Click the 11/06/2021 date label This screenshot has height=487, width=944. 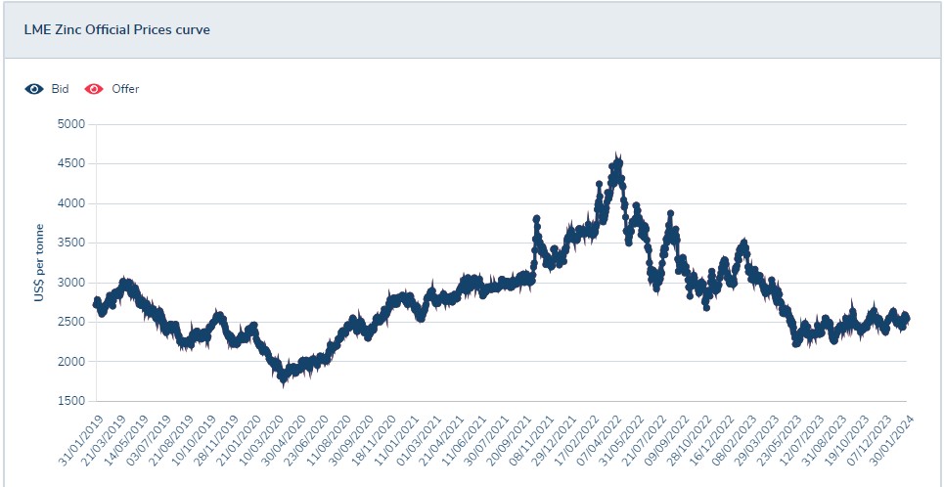click(x=464, y=439)
